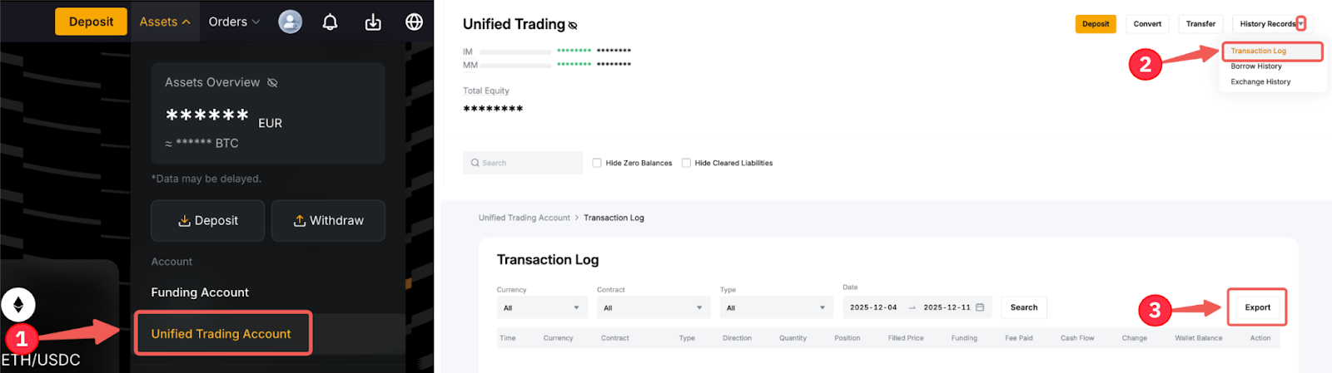Open the Contract dropdown
This screenshot has width=1332, height=373.
tap(653, 307)
